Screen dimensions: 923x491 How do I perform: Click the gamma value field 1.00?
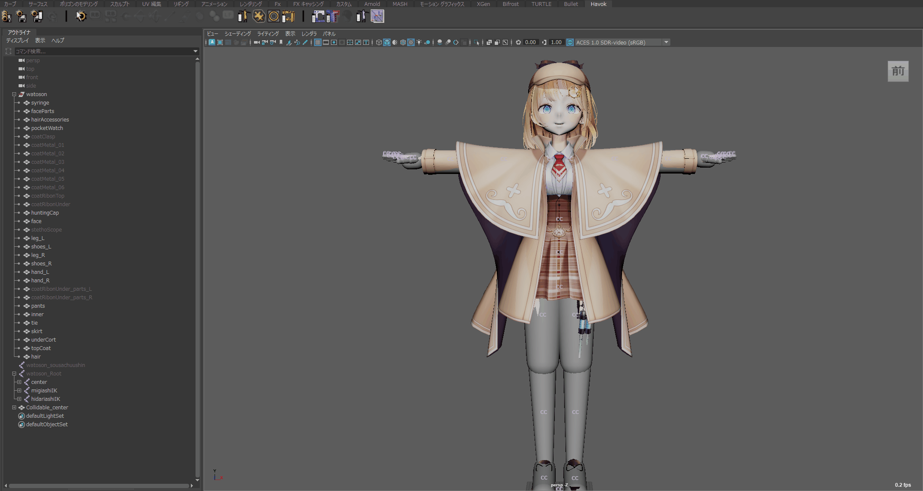556,42
